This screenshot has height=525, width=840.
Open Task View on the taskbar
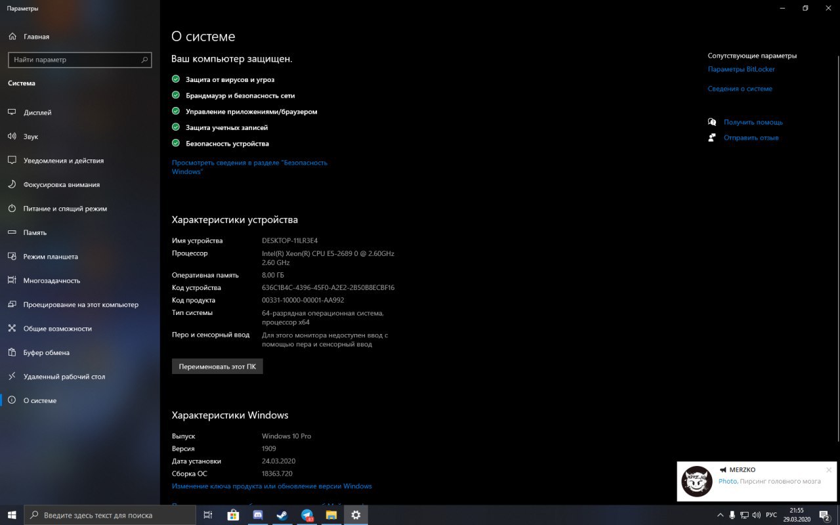click(x=208, y=515)
